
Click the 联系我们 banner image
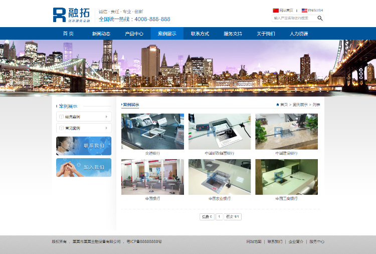coord(84,146)
